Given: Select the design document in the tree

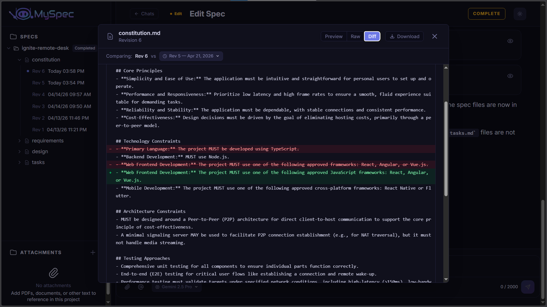Looking at the screenshot, I should pos(40,151).
